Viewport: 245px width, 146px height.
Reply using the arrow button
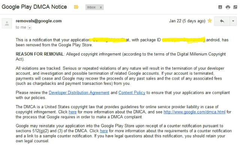coord(222,21)
